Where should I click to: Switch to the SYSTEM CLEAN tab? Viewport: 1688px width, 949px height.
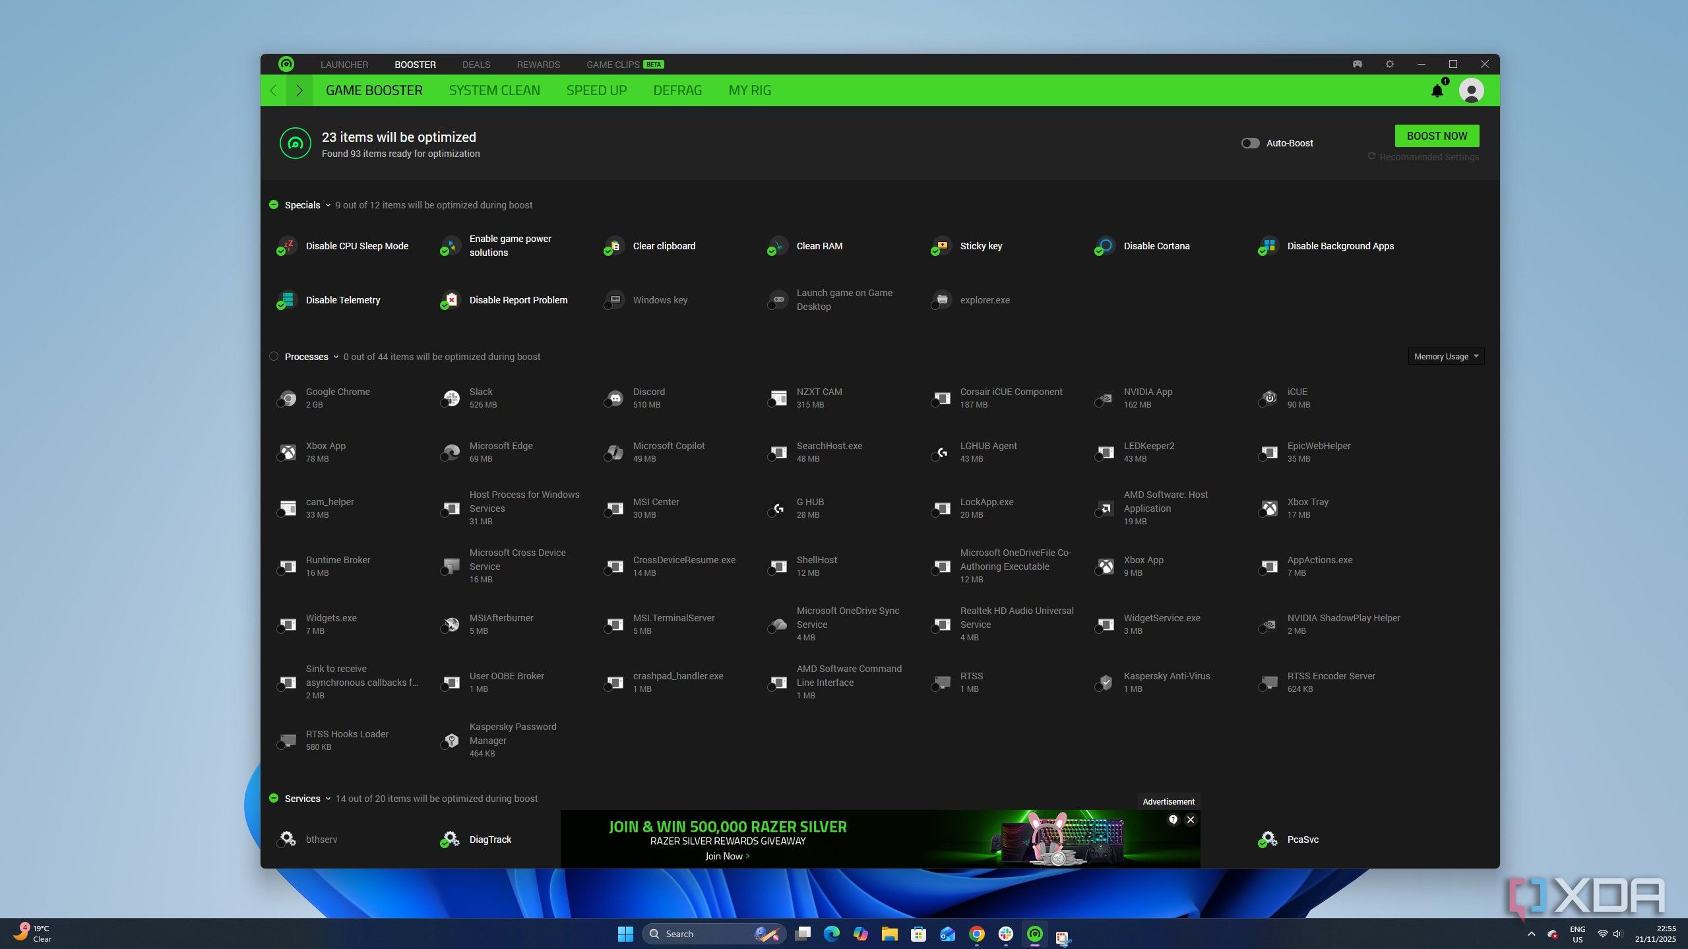click(x=494, y=90)
